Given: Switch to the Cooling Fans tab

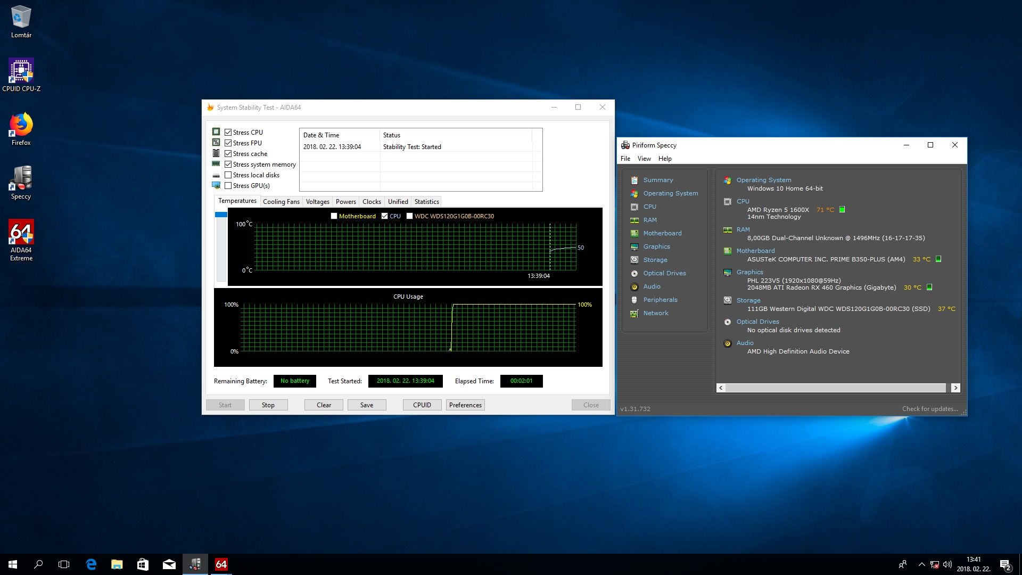Looking at the screenshot, I should pyautogui.click(x=281, y=202).
